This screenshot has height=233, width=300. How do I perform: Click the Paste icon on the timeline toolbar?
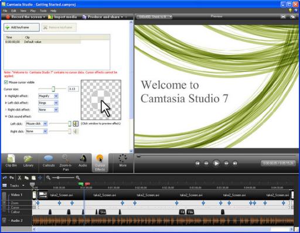(33, 178)
